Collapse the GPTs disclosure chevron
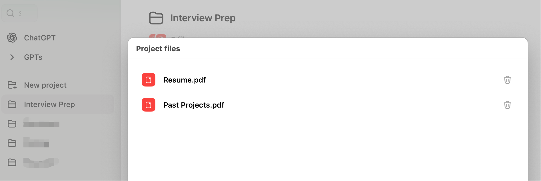The height and width of the screenshot is (181, 541). point(12,57)
